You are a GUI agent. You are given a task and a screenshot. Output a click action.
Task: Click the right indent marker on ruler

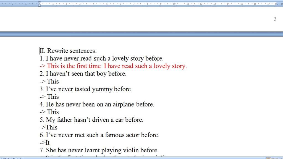pyautogui.click(x=276, y=4)
